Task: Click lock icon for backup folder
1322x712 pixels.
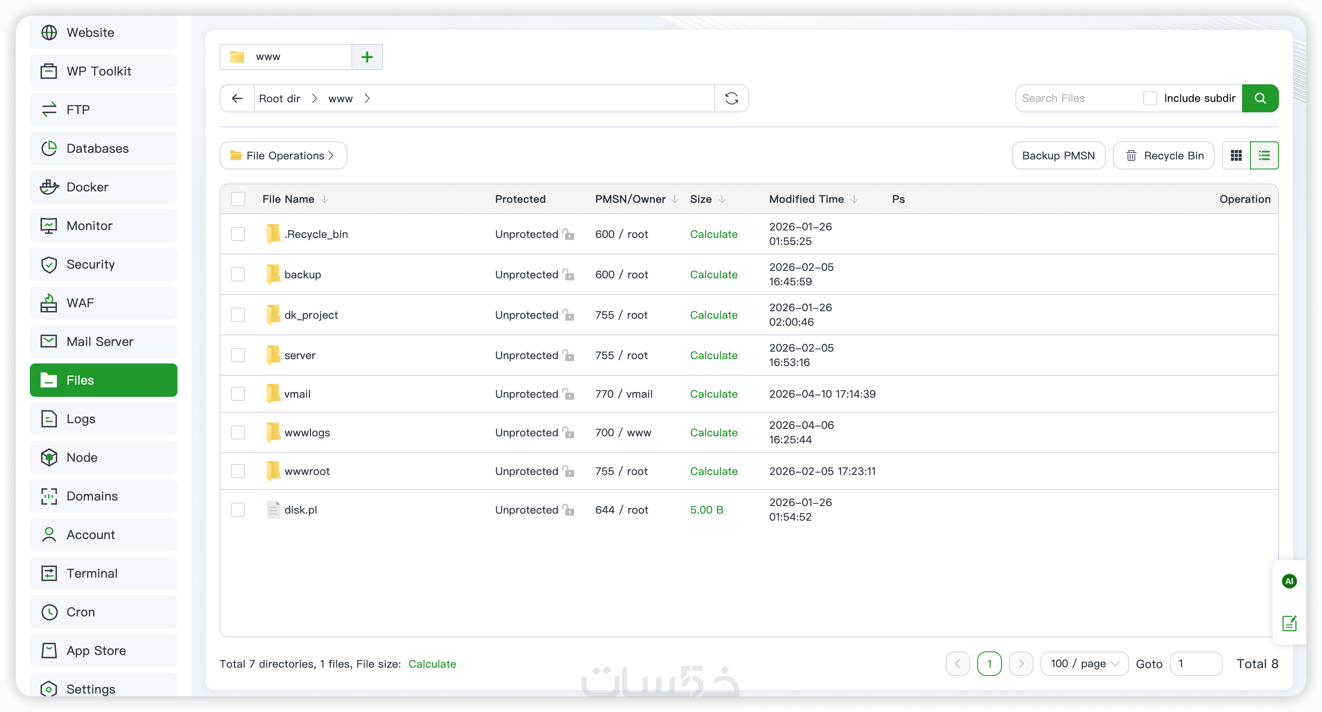Action: point(568,274)
